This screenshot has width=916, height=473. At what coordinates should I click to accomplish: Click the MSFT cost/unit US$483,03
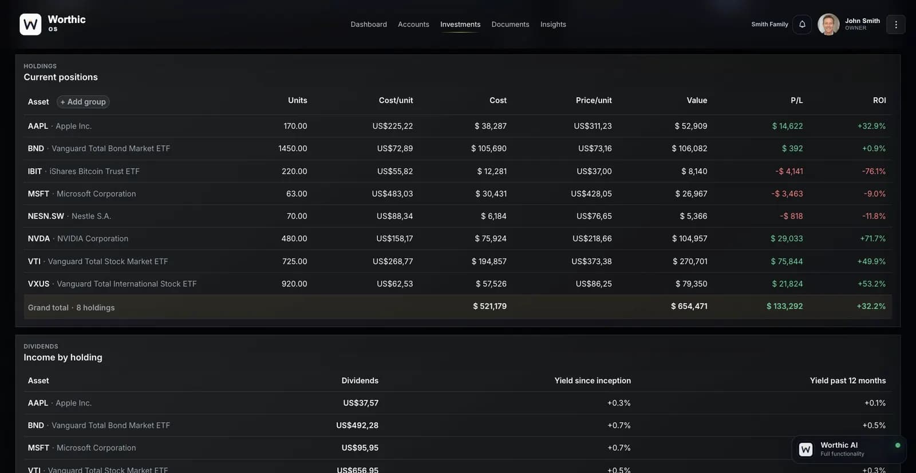(x=392, y=194)
